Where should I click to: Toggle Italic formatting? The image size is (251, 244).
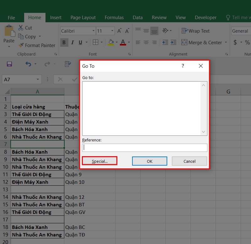[72, 42]
